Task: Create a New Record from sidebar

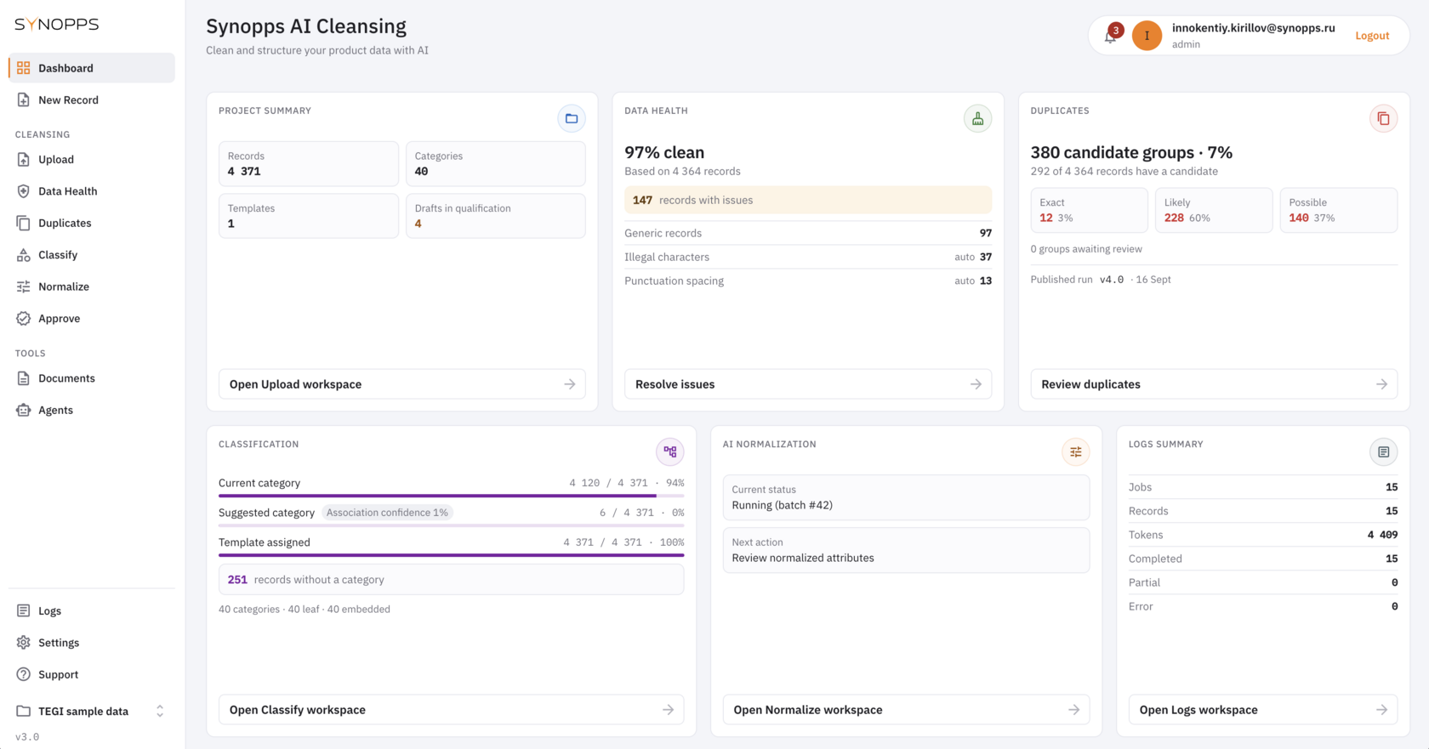Action: pyautogui.click(x=92, y=99)
